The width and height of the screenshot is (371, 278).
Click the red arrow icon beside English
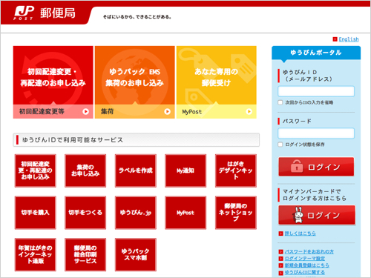click(335, 39)
